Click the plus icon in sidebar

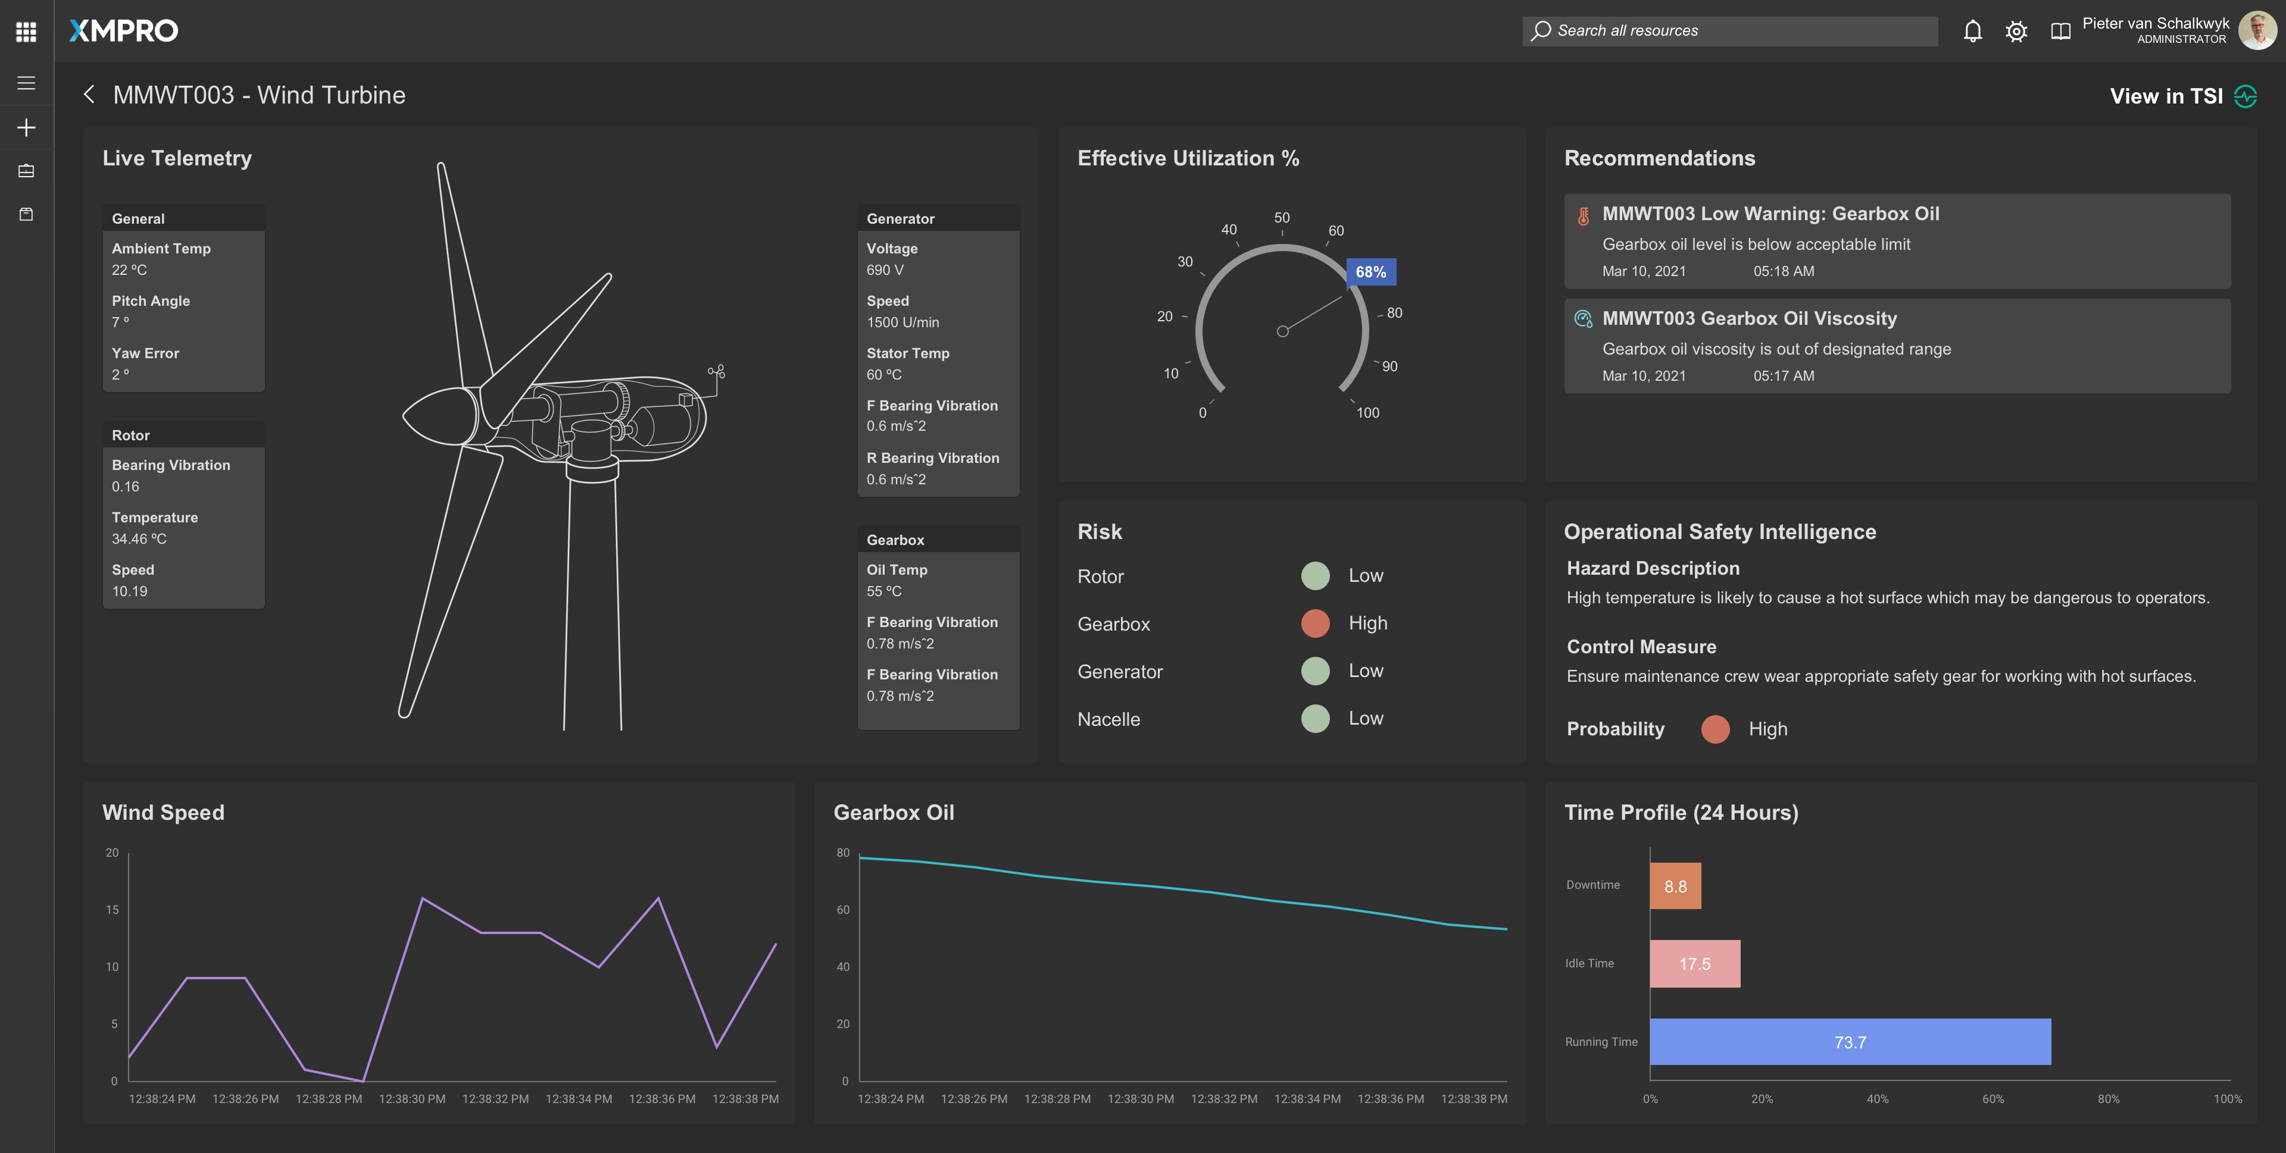tap(27, 128)
